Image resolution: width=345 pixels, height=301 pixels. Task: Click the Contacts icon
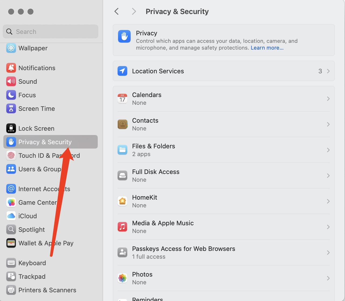(x=122, y=124)
